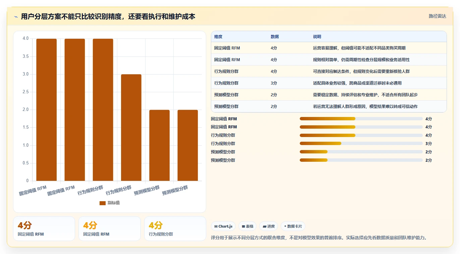Image resolution: width=460 pixels, height=254 pixels.
Task: Select the 数据卡片 chip
Action: pos(293,226)
